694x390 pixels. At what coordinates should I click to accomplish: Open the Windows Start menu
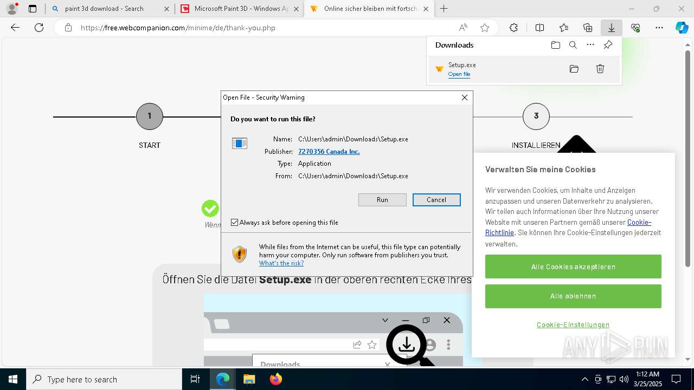coord(13,379)
